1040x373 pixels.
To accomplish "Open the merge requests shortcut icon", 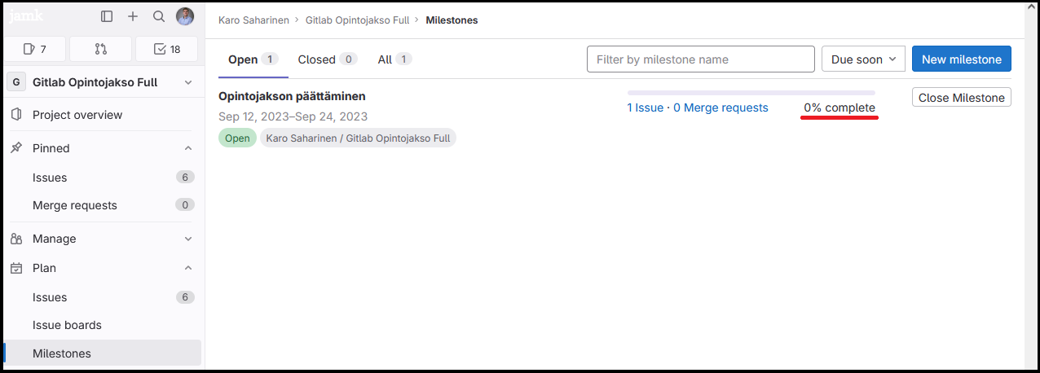I will pyautogui.click(x=101, y=49).
